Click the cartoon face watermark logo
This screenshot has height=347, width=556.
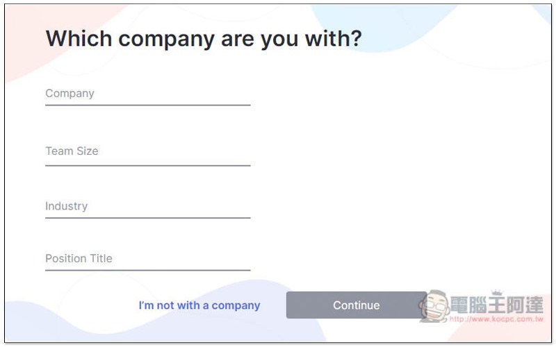tap(434, 306)
